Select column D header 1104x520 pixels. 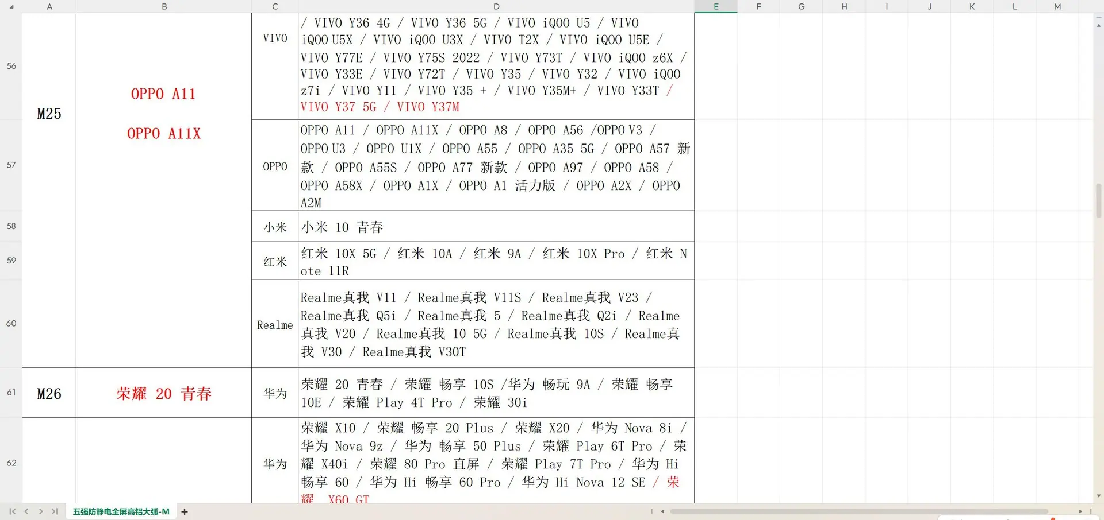[x=496, y=6]
